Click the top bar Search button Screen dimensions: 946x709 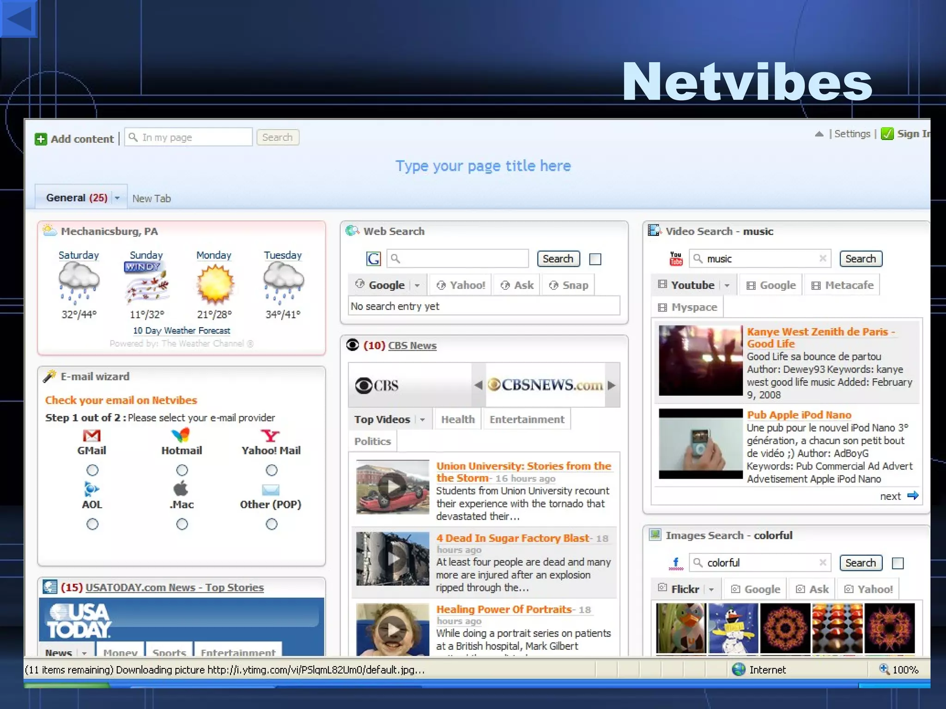(277, 138)
